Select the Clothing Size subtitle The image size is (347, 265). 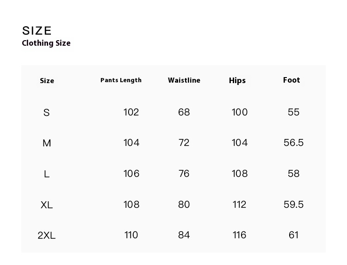(x=46, y=43)
